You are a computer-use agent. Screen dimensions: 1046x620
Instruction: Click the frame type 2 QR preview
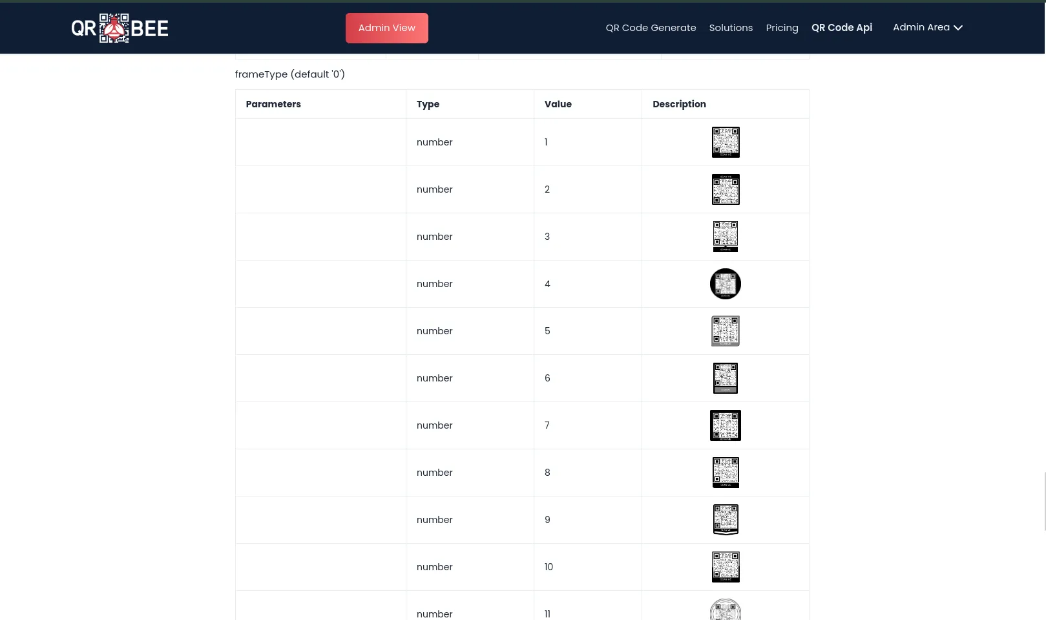725,189
